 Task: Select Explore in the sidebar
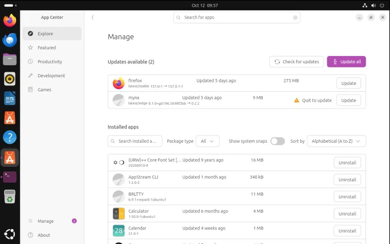click(52, 33)
